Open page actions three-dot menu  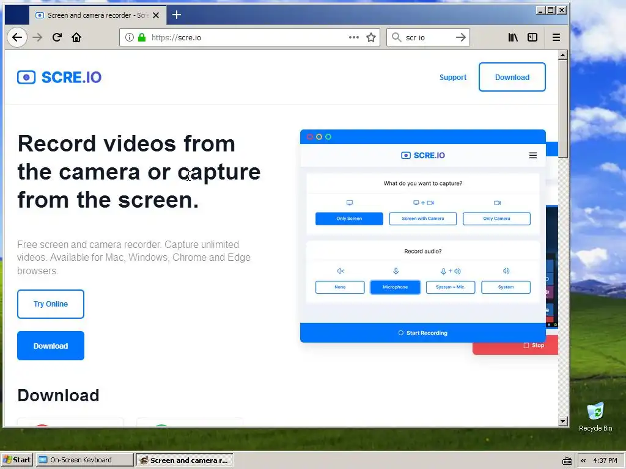point(354,37)
